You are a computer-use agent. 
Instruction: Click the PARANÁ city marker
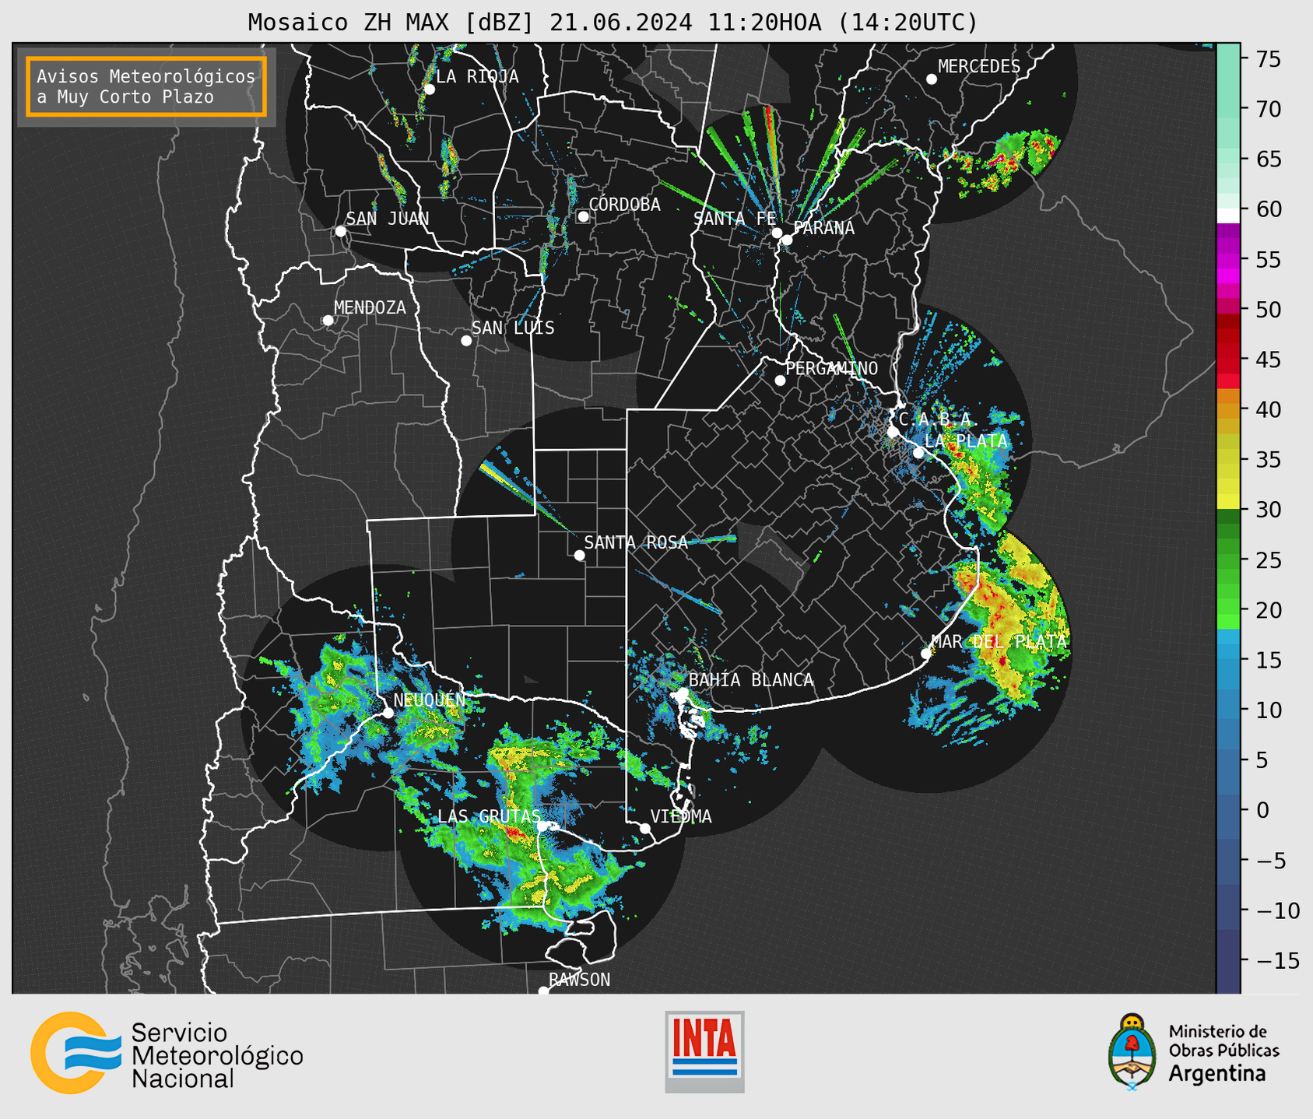coord(787,240)
